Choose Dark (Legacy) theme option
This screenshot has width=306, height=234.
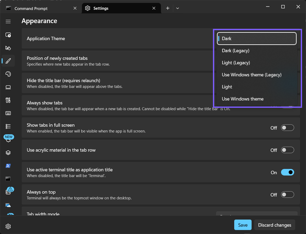point(257,51)
